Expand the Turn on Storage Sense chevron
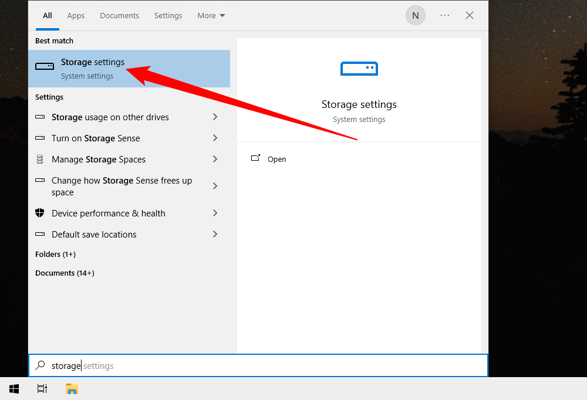 [215, 138]
